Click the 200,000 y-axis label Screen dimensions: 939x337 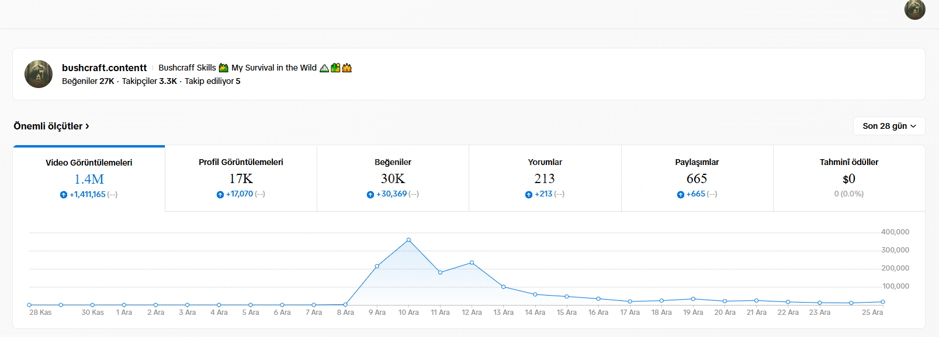point(895,268)
